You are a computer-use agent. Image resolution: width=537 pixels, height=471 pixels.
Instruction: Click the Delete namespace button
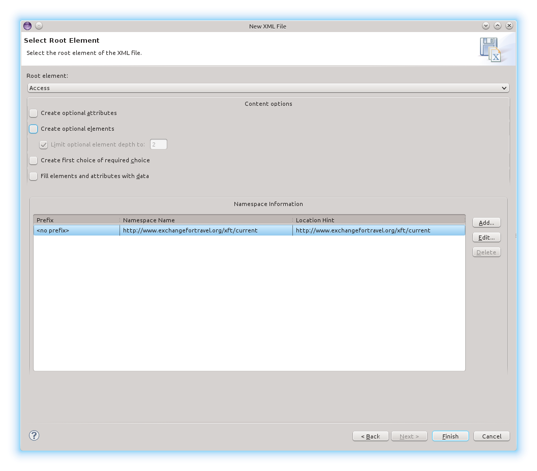click(486, 252)
